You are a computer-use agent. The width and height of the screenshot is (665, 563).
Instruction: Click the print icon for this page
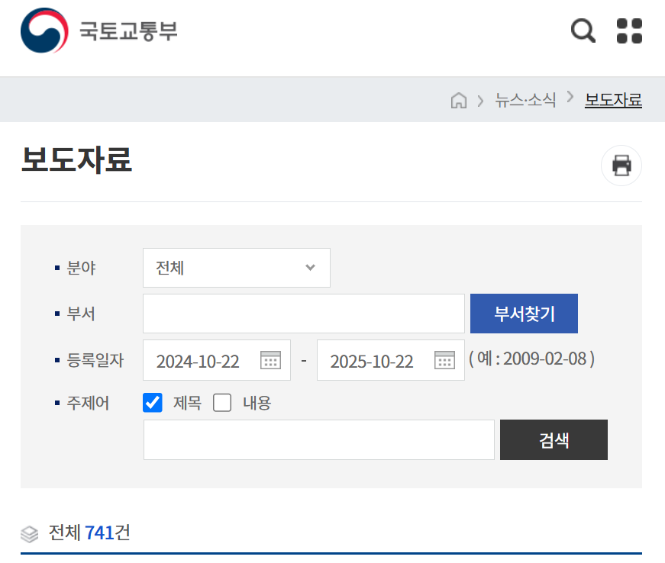(x=621, y=166)
